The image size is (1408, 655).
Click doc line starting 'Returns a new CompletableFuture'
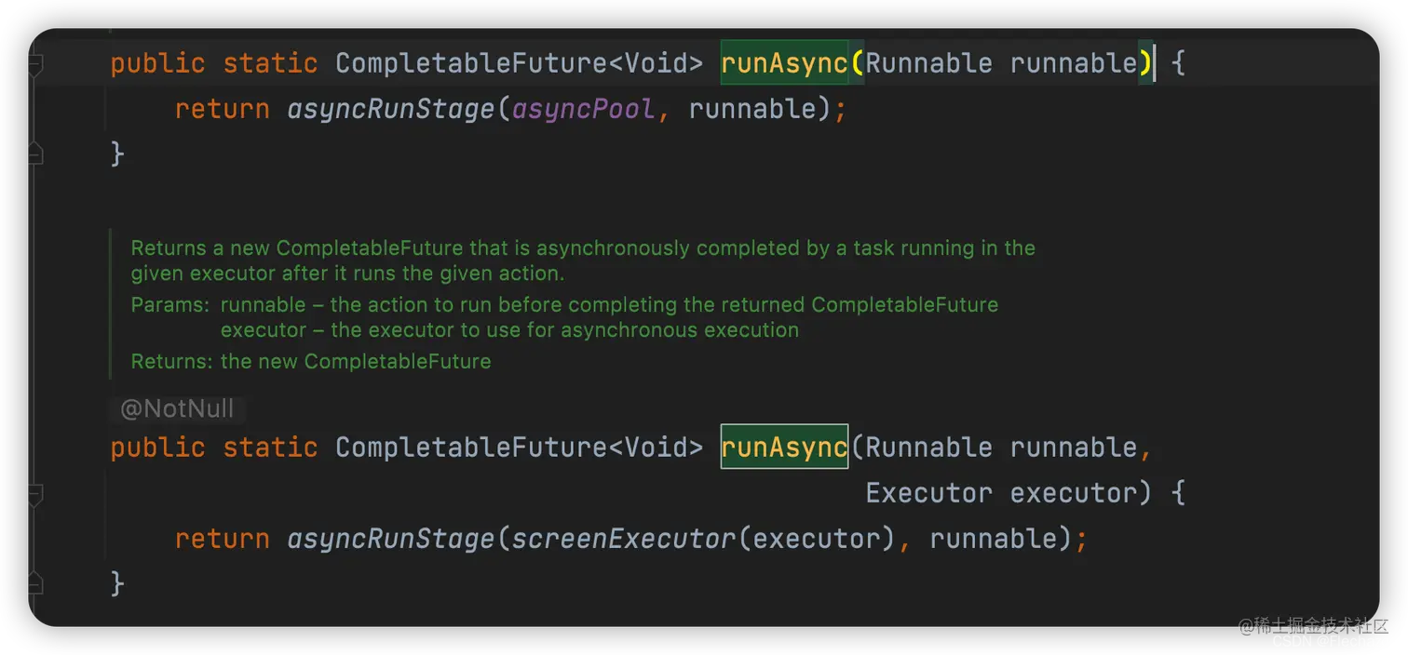coord(583,248)
